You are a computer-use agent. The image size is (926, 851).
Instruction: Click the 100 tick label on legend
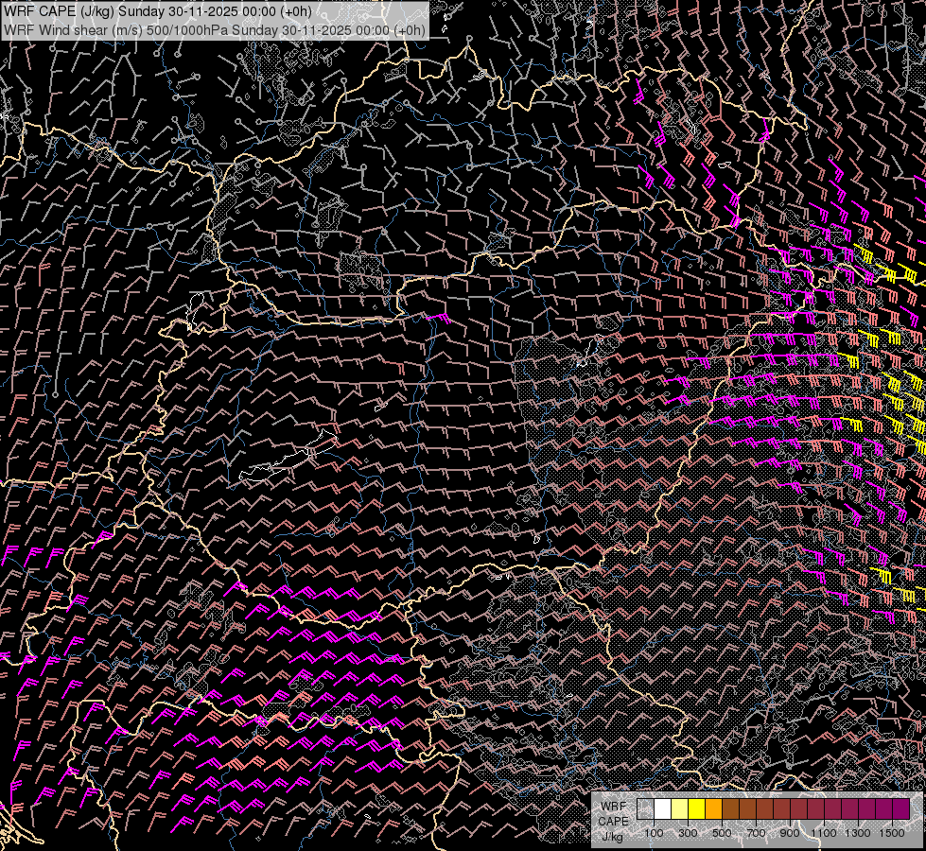[654, 833]
